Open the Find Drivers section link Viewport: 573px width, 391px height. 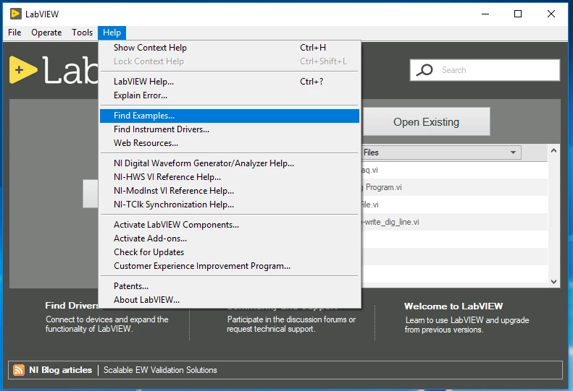(x=72, y=306)
